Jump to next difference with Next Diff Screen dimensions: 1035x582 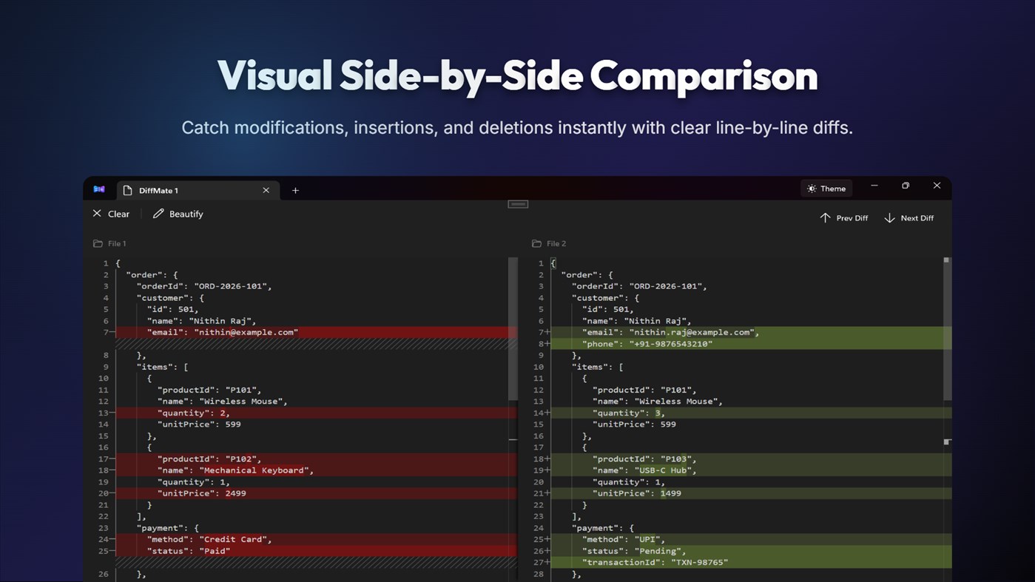tap(909, 218)
